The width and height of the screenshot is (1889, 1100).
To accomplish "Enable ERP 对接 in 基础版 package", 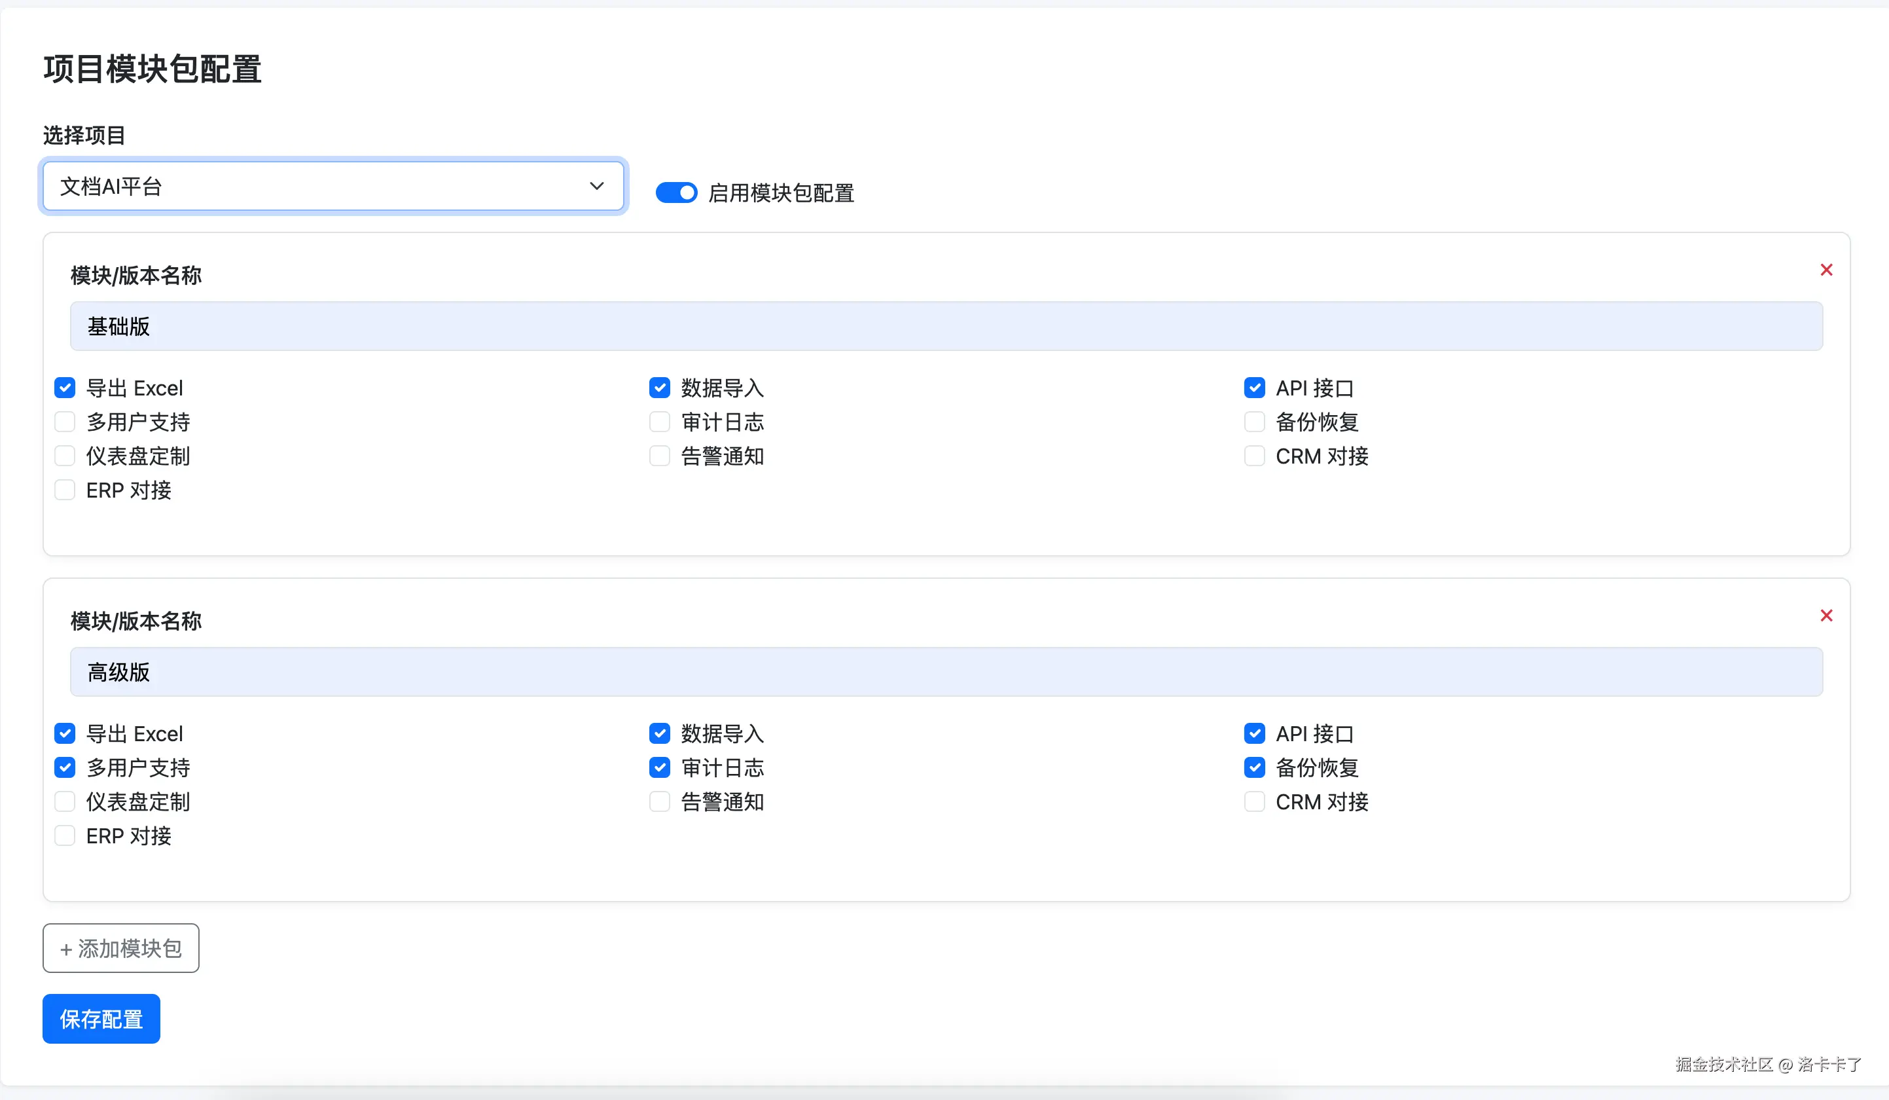I will pos(65,490).
